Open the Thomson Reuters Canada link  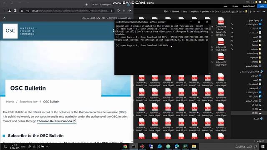56,121
